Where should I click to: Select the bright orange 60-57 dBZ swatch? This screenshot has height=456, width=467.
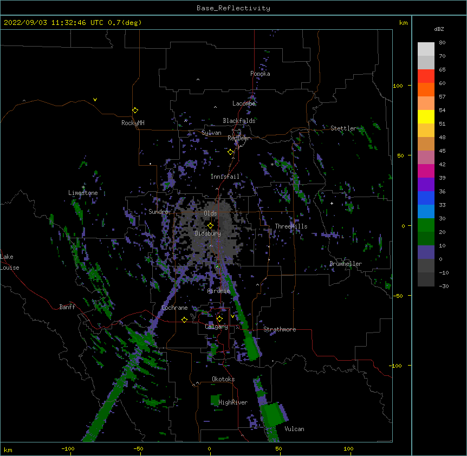426,89
